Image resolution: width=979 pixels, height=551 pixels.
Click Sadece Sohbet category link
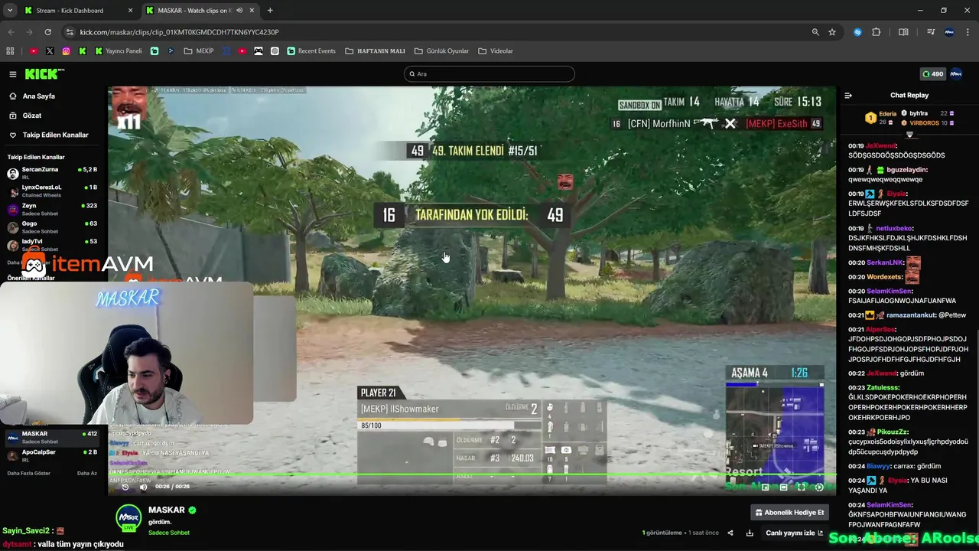click(168, 533)
